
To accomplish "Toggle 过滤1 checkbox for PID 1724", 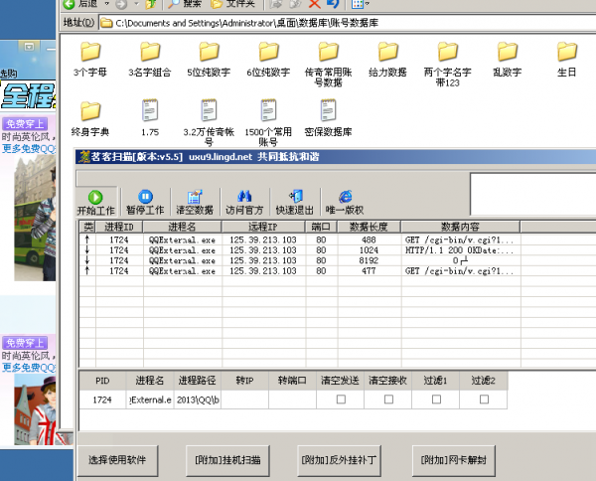I will tap(436, 400).
